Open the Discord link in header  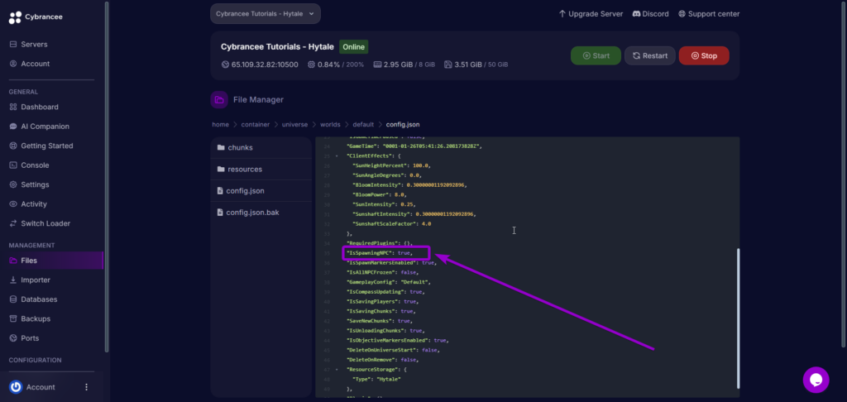tap(649, 14)
